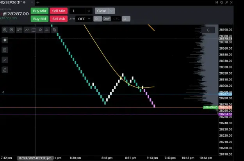Screen dimensions: 244x161
Task: Click the USD 430.00 position P&L tag
Action: click(210, 107)
